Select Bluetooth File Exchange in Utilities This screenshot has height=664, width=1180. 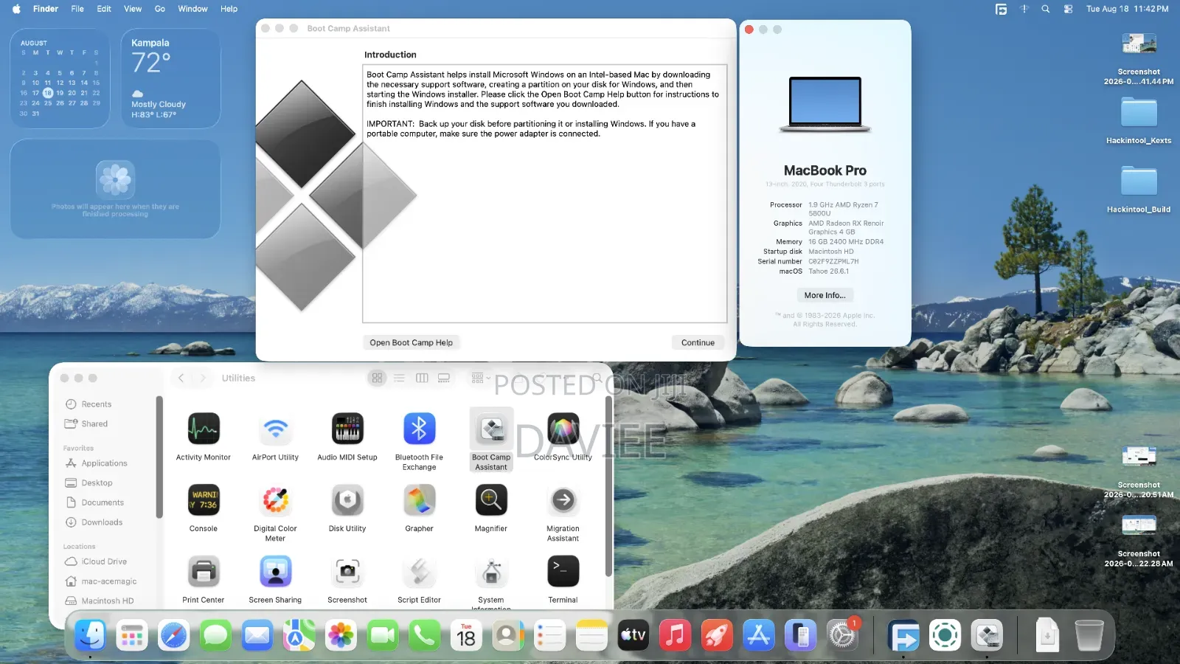tap(419, 429)
